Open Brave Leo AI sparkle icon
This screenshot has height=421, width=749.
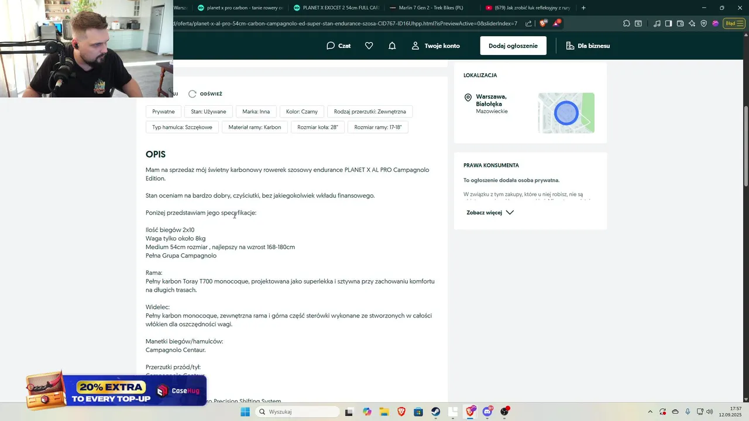click(x=692, y=23)
